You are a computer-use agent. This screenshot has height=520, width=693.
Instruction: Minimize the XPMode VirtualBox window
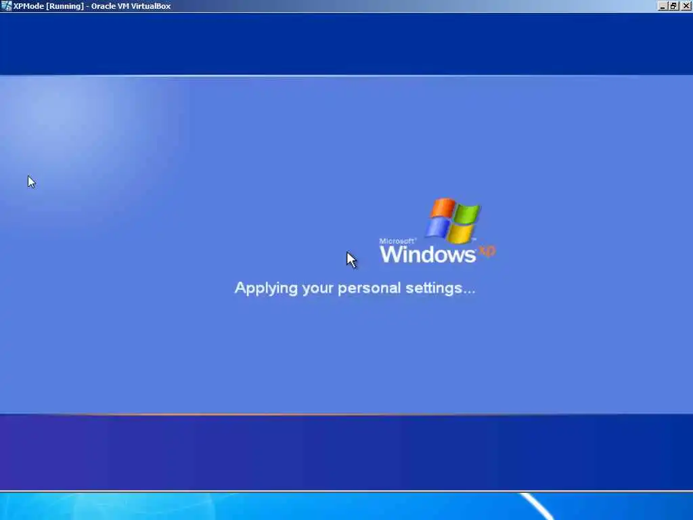pyautogui.click(x=663, y=6)
